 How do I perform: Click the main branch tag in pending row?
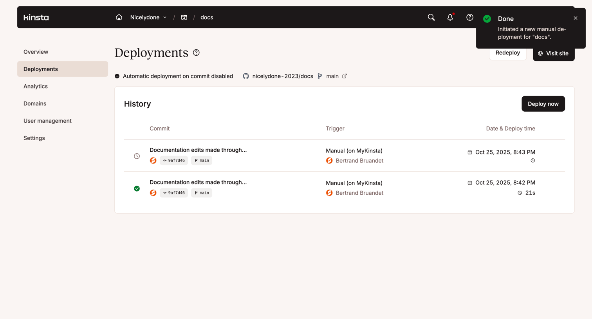click(x=202, y=161)
